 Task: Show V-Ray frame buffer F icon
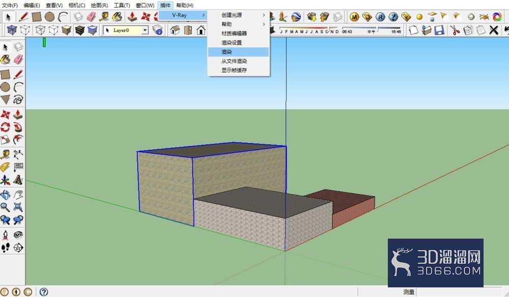coord(406,17)
